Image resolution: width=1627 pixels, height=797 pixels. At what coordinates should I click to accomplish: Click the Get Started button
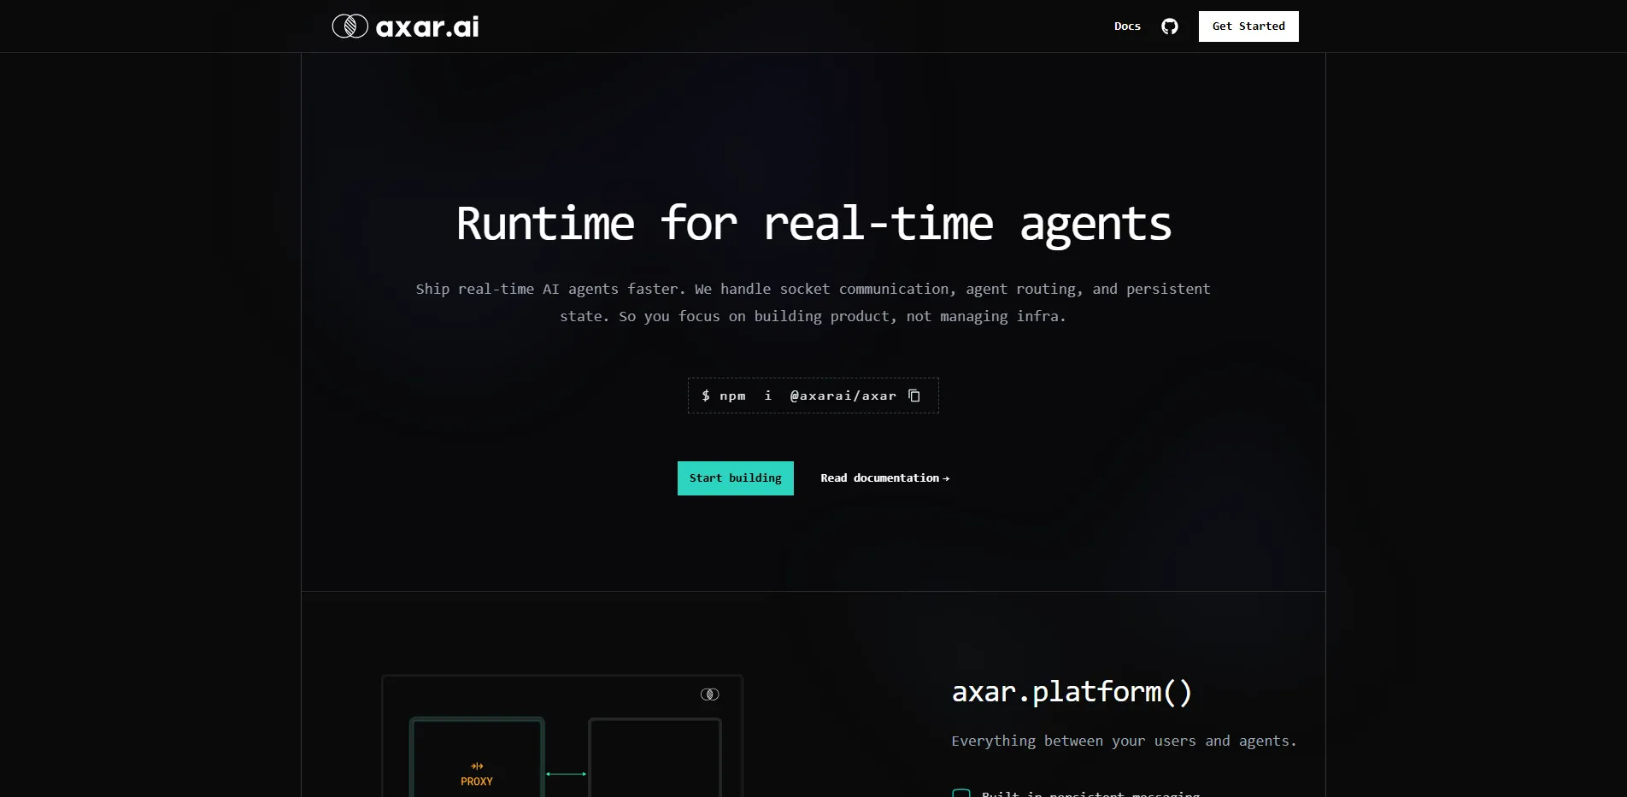(1248, 26)
